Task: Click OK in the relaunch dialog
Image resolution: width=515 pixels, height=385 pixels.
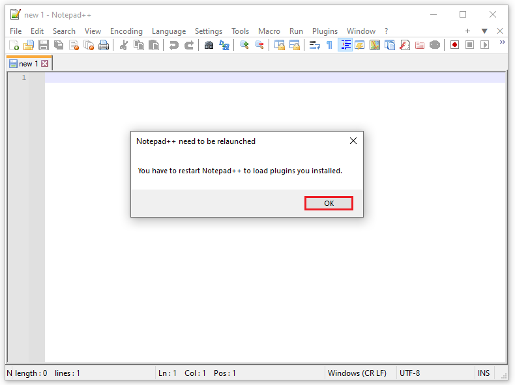Action: 329,203
